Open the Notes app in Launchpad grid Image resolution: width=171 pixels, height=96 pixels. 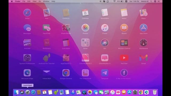[124, 13]
